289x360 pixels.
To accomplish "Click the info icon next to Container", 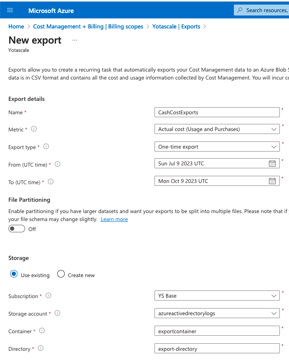I will pyautogui.click(x=42, y=331).
